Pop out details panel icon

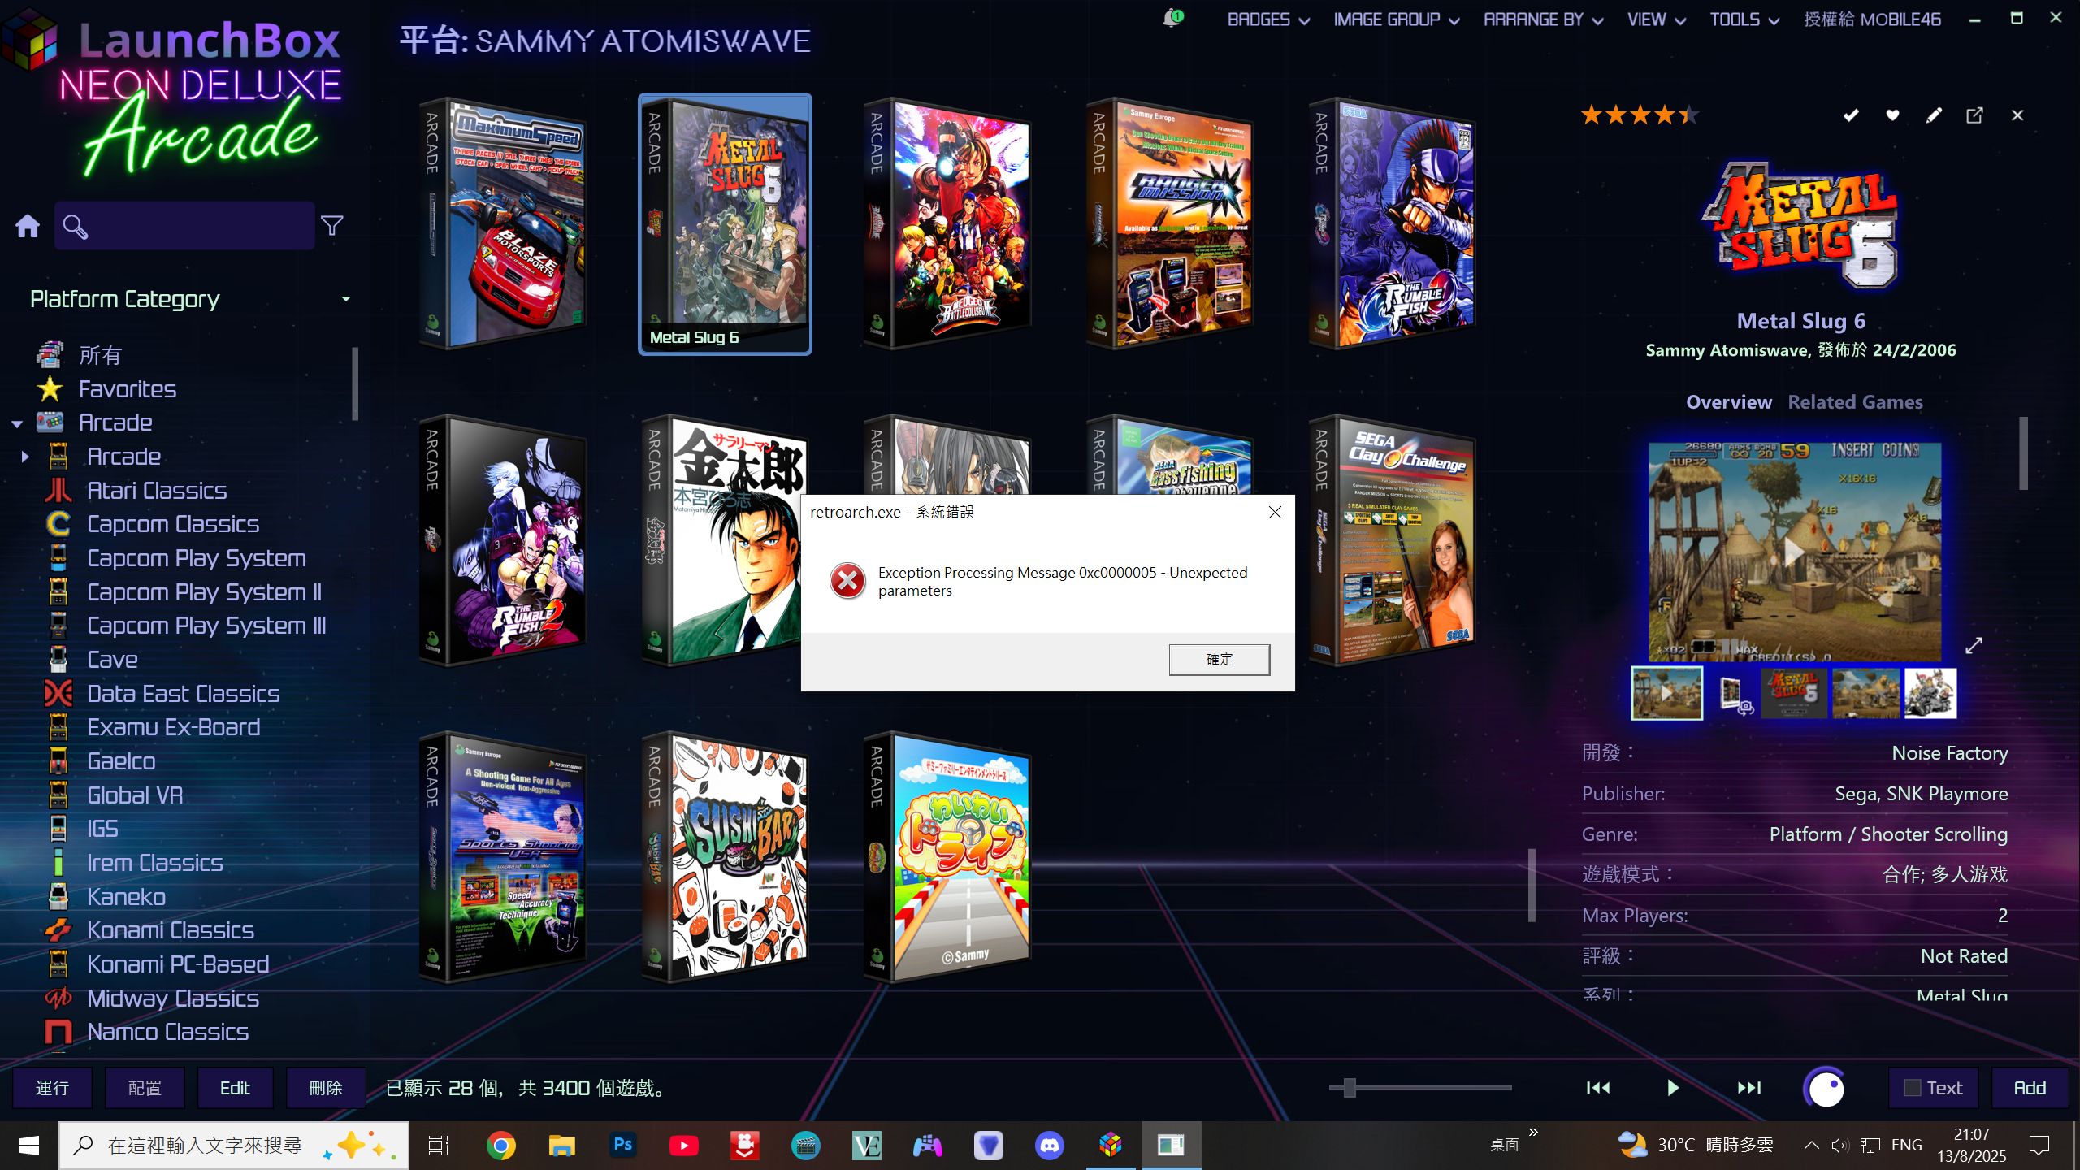[x=1974, y=115]
